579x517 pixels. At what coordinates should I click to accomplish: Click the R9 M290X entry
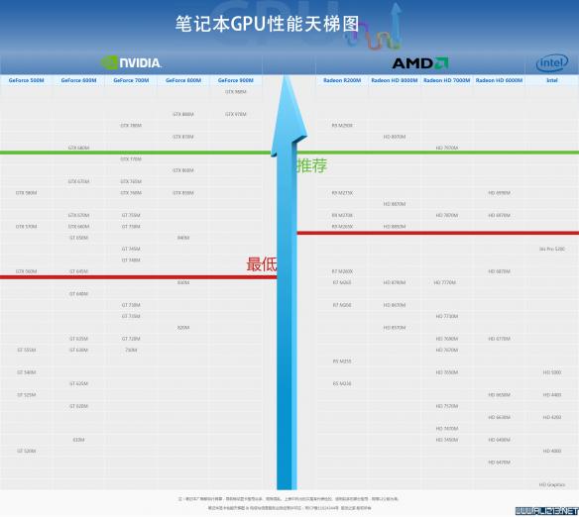tap(342, 126)
